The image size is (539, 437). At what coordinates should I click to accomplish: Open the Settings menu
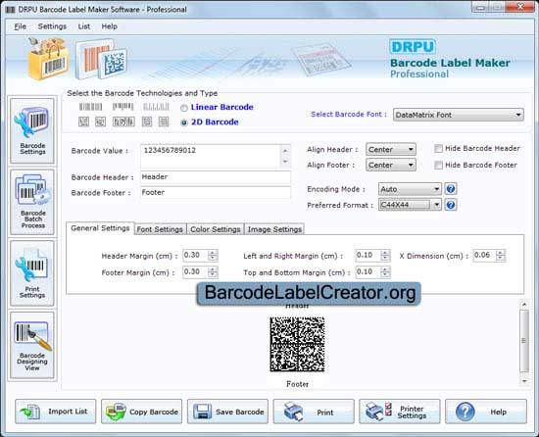52,26
